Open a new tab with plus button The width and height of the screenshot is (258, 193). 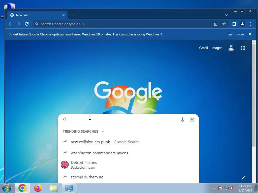(x=73, y=15)
